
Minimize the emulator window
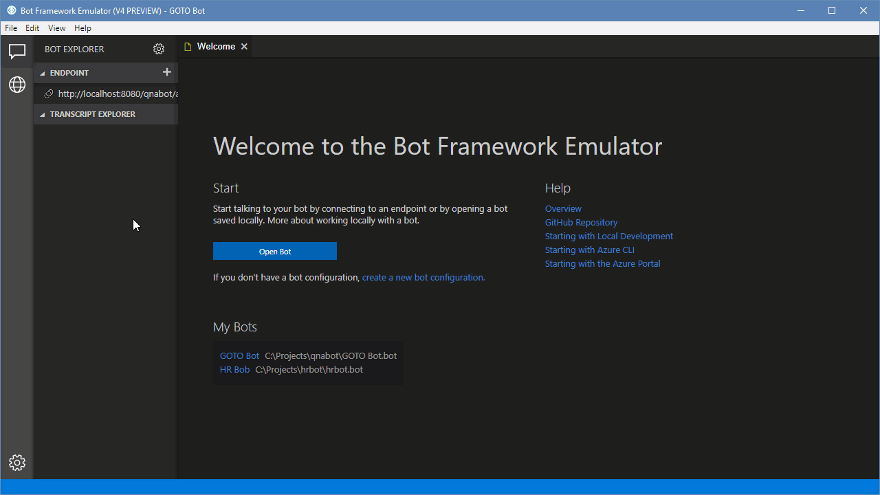pos(801,10)
